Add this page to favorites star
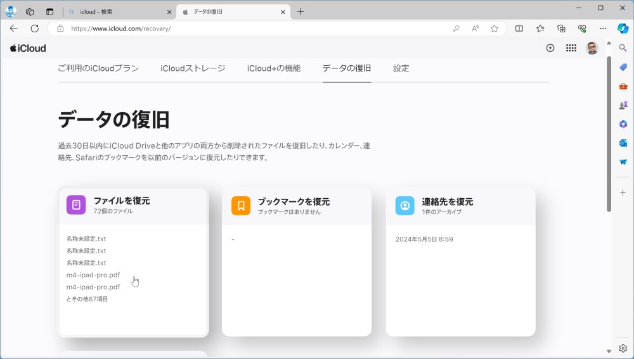This screenshot has width=634, height=359. pyautogui.click(x=494, y=28)
